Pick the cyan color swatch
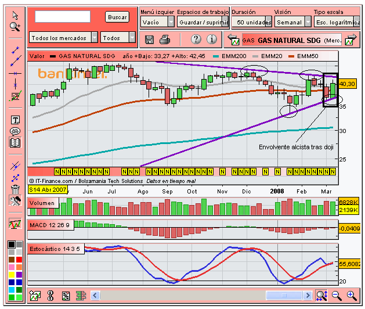Screen dimensions: 365x309 pos(12,290)
